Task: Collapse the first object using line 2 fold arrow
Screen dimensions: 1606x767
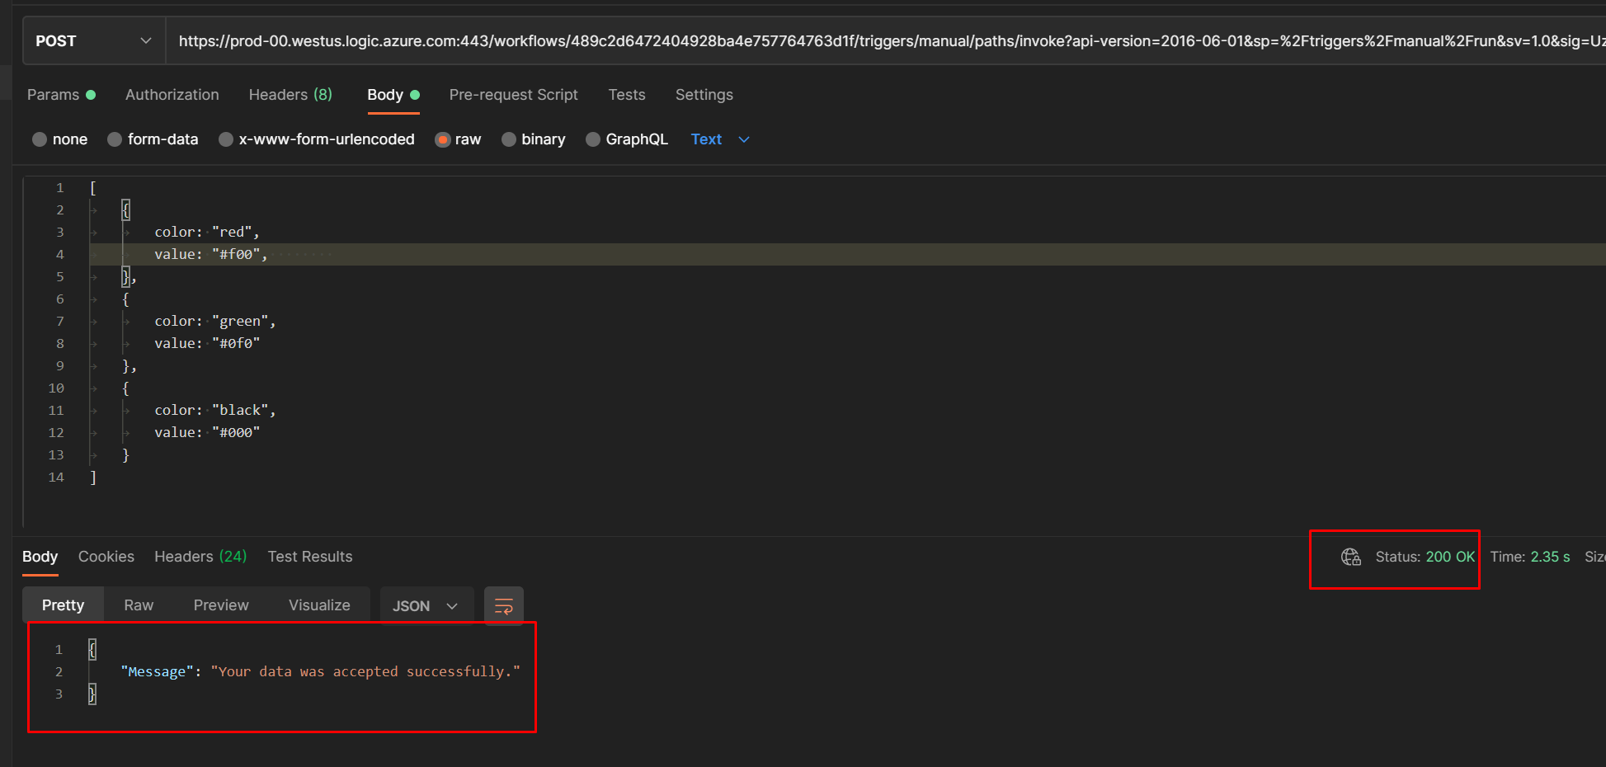Action: click(93, 209)
